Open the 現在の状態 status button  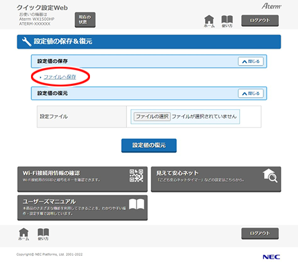tap(85, 20)
